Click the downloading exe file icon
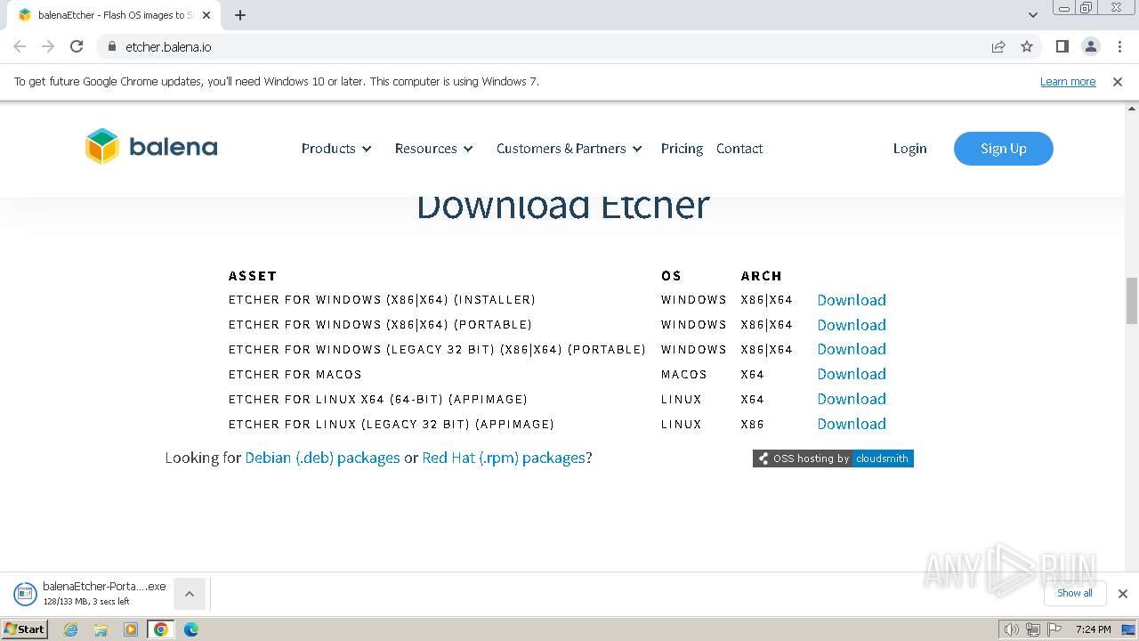The width and height of the screenshot is (1139, 641). coord(25,594)
